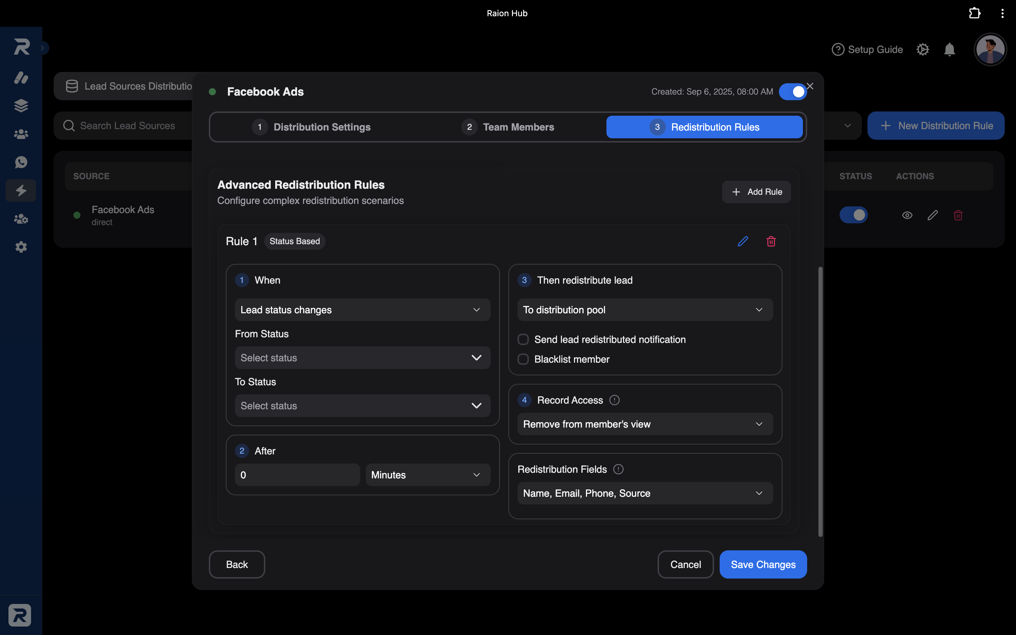Delete Facebook Ads row with trash icon

958,216
